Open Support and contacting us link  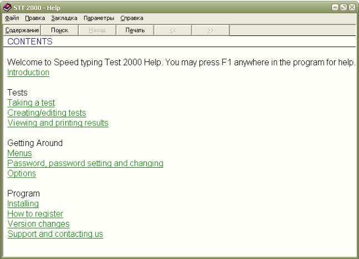(55, 234)
